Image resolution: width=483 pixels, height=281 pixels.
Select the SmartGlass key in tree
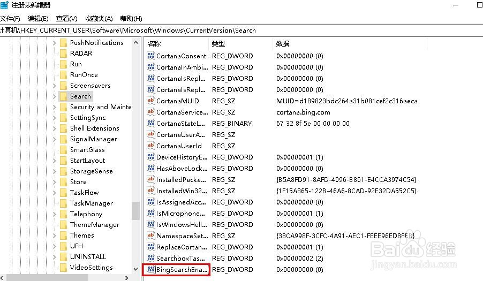[x=87, y=150]
